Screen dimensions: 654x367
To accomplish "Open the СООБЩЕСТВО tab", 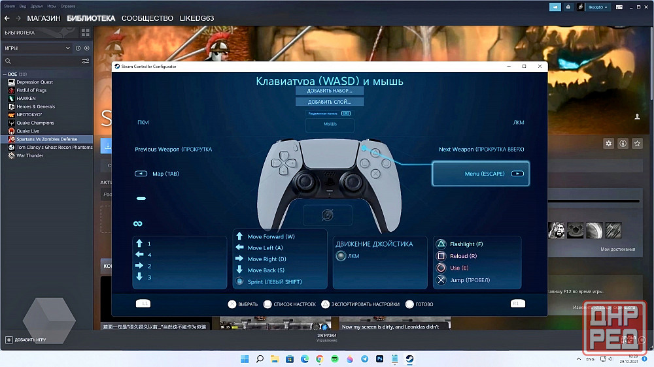I will coord(147,18).
